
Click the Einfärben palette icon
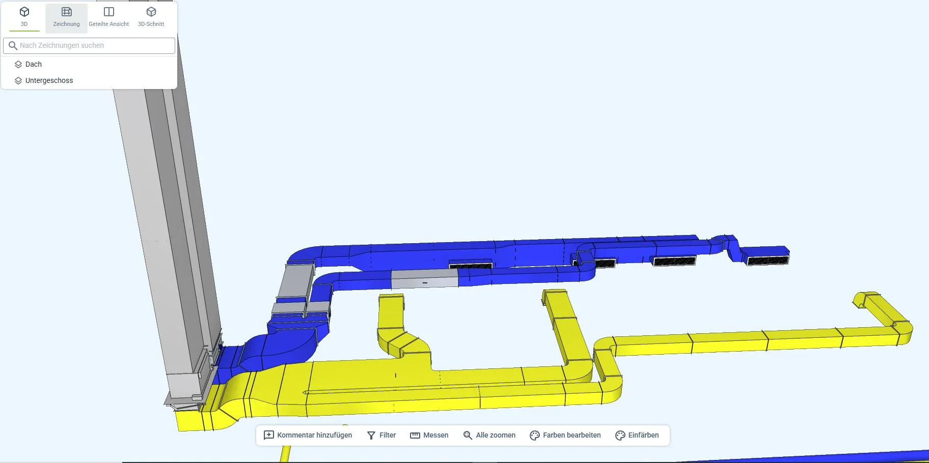pyautogui.click(x=620, y=436)
